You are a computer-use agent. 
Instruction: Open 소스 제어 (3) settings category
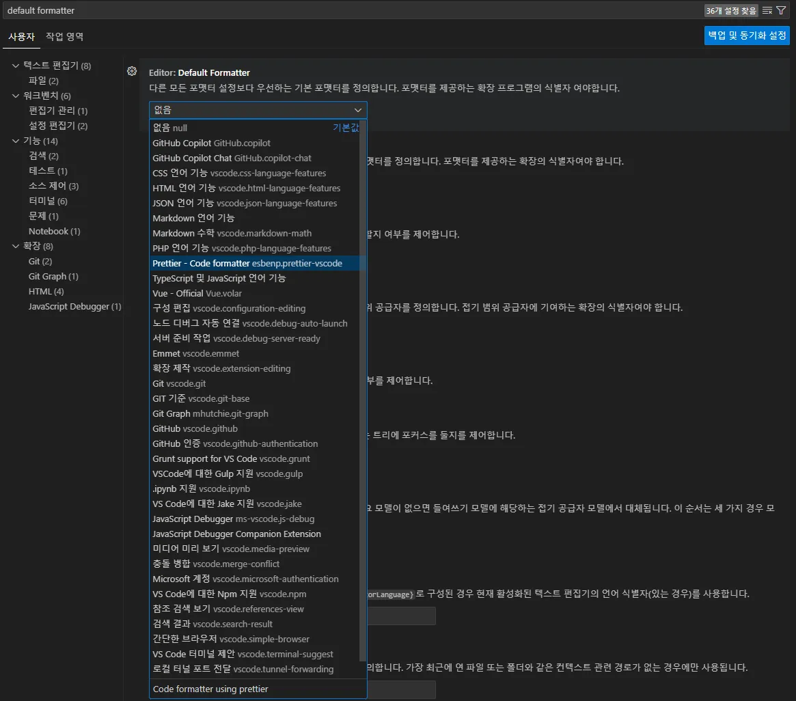pos(54,186)
